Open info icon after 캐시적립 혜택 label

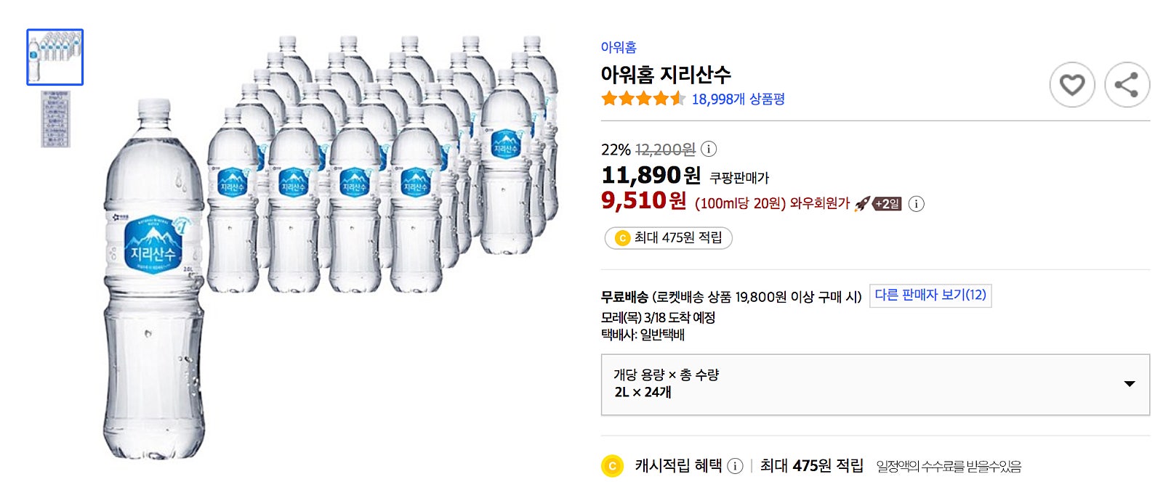pos(735,466)
